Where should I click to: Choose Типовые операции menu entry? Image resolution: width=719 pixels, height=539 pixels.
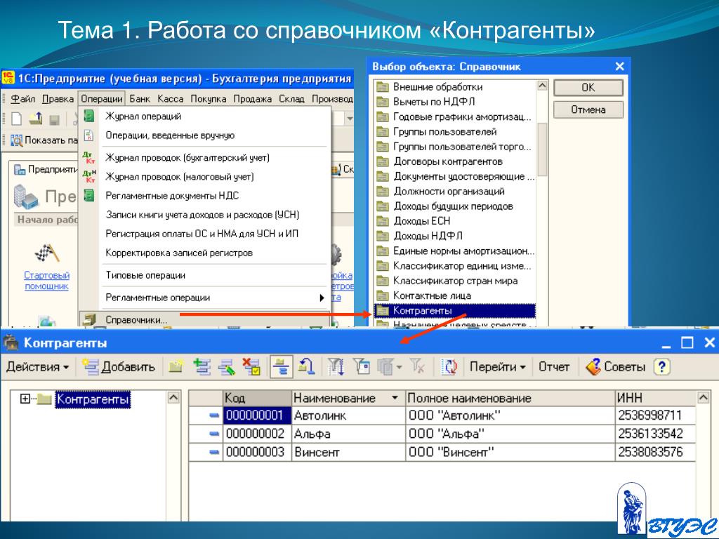tap(204, 275)
